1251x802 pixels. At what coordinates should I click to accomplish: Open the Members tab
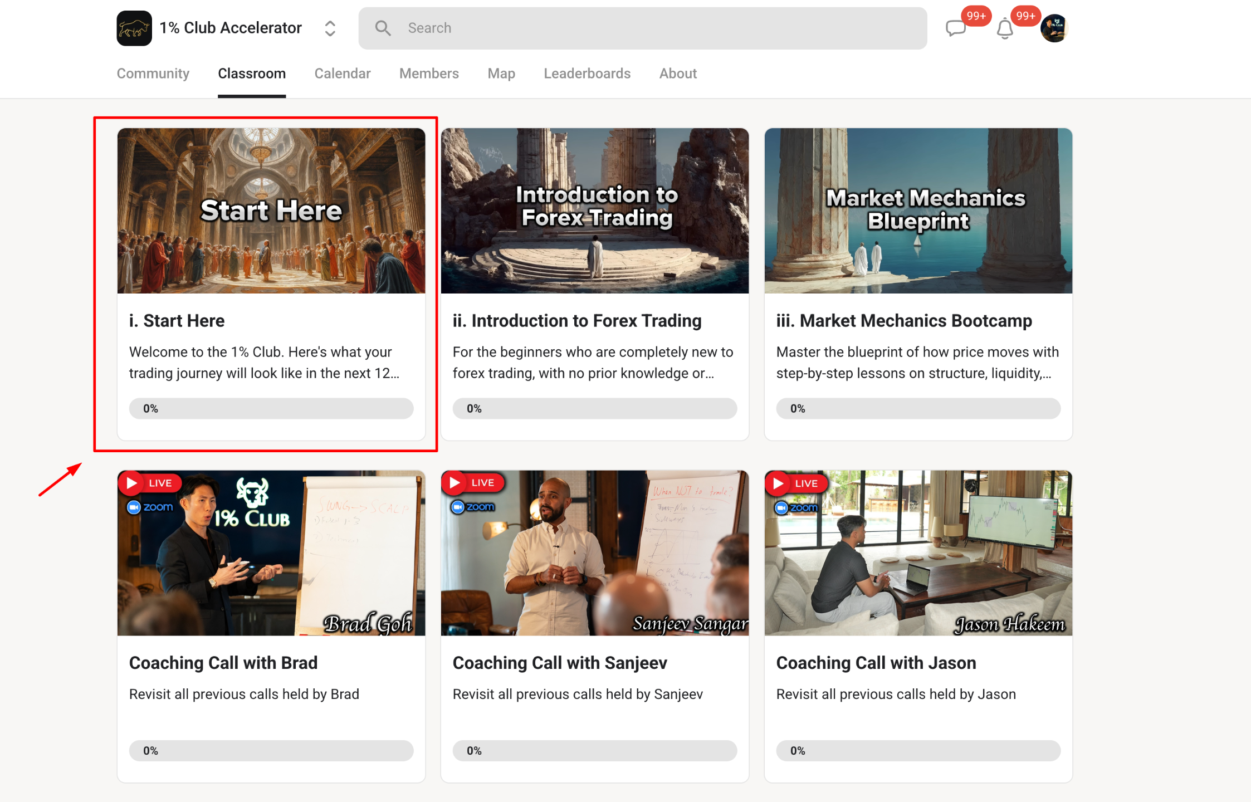coord(429,74)
